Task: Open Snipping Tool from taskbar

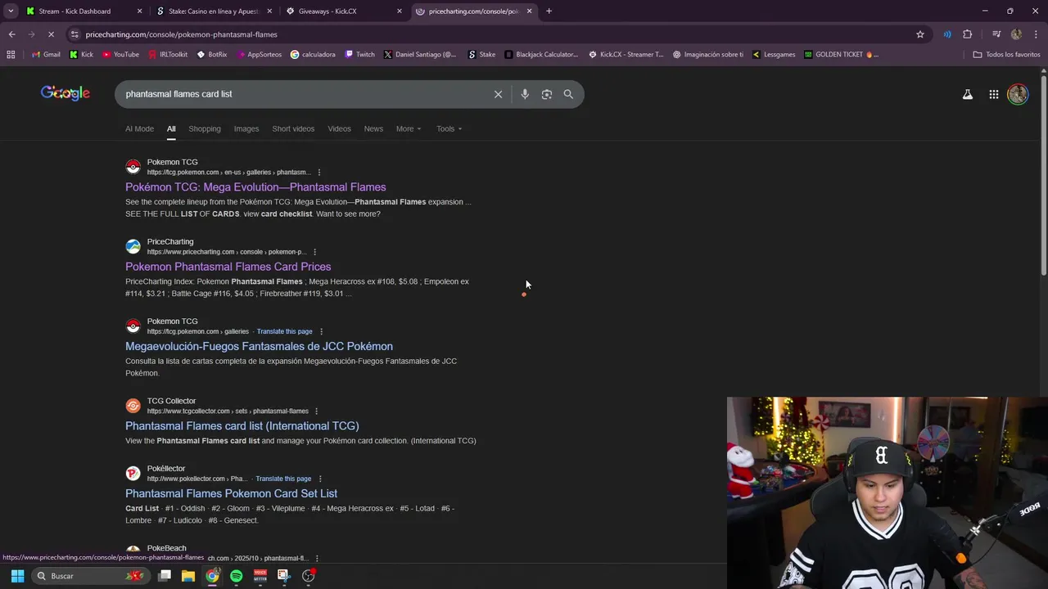Action: (x=284, y=576)
